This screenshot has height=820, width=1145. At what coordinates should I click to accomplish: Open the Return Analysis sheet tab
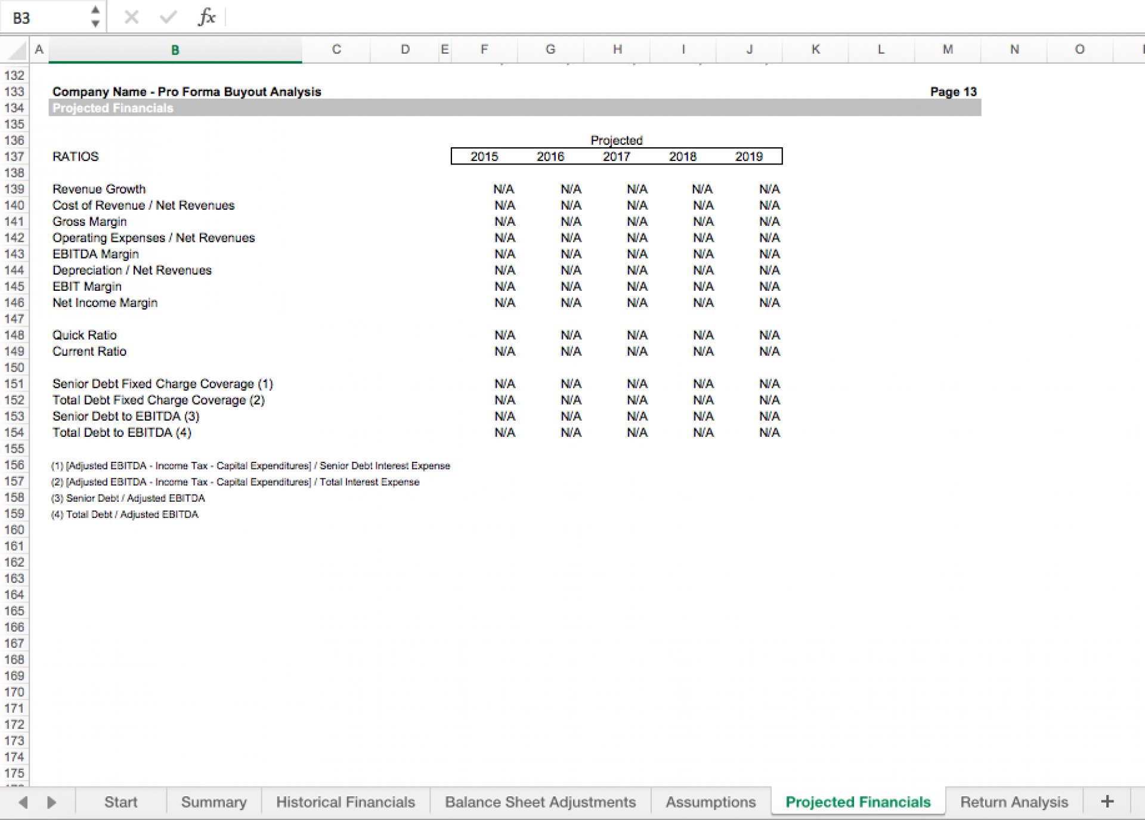1014,802
